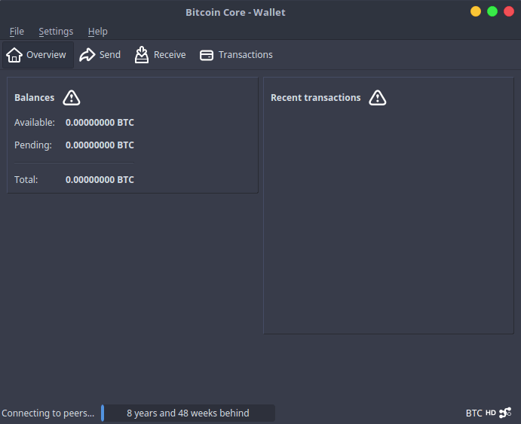This screenshot has height=424, width=521.
Task: Maximize the window using the green button
Action: tap(492, 11)
